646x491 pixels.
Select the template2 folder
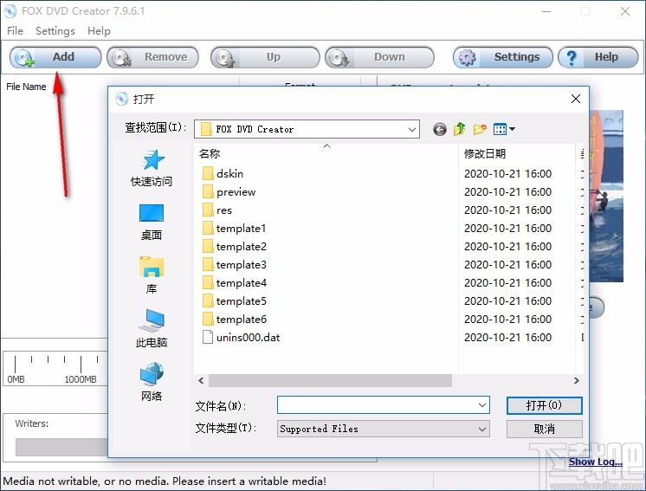point(235,246)
